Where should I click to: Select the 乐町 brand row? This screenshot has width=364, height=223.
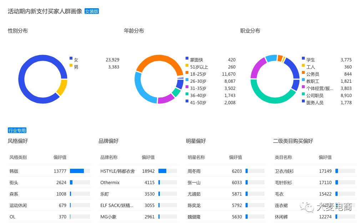[139, 194]
